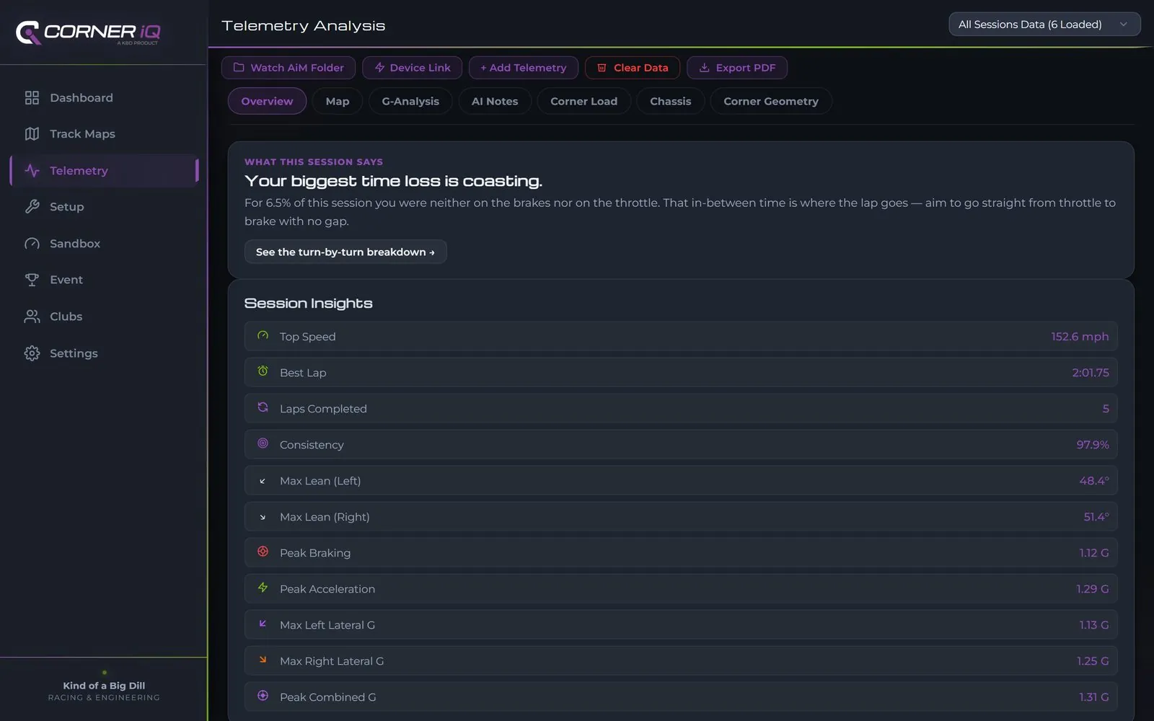1154x721 pixels.
Task: Click the Peak Combined G icon
Action: [x=263, y=696]
